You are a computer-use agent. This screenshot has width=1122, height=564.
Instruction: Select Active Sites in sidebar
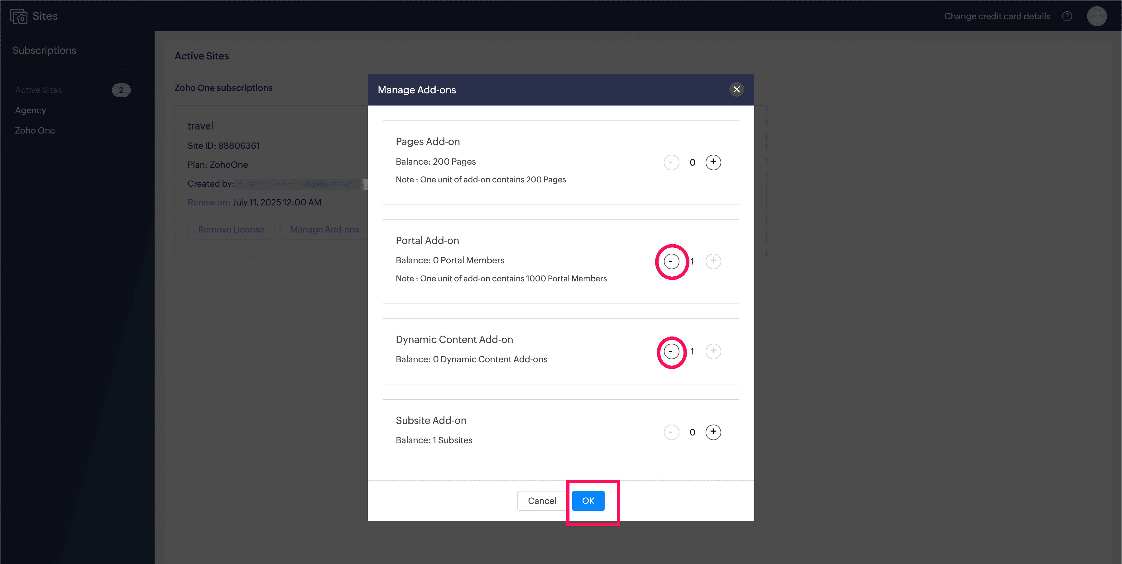38,90
